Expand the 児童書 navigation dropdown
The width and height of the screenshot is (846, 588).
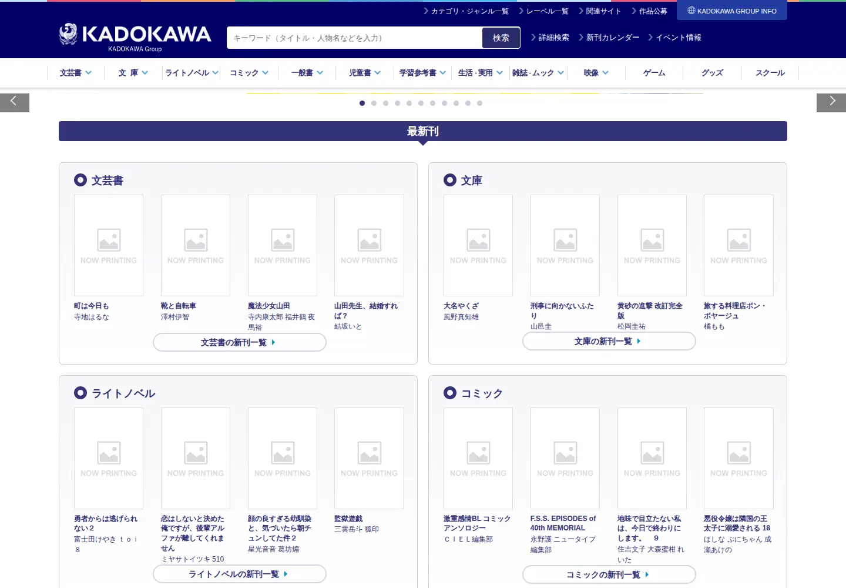pyautogui.click(x=365, y=73)
